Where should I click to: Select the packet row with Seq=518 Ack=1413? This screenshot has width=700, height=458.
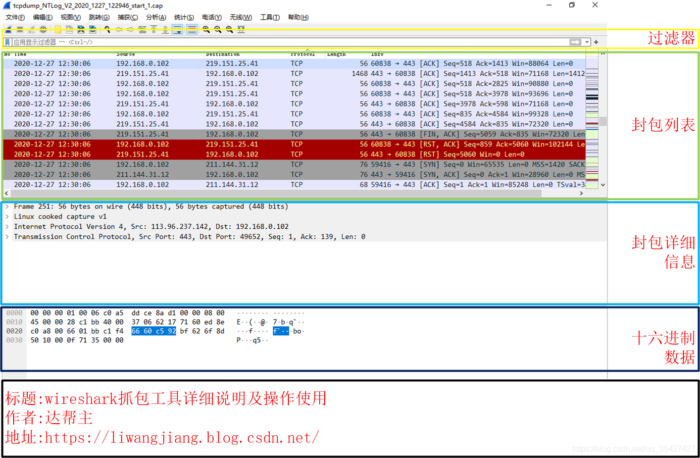[x=294, y=64]
